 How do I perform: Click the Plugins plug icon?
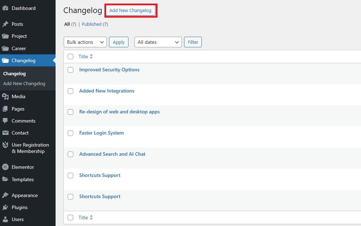point(5,207)
